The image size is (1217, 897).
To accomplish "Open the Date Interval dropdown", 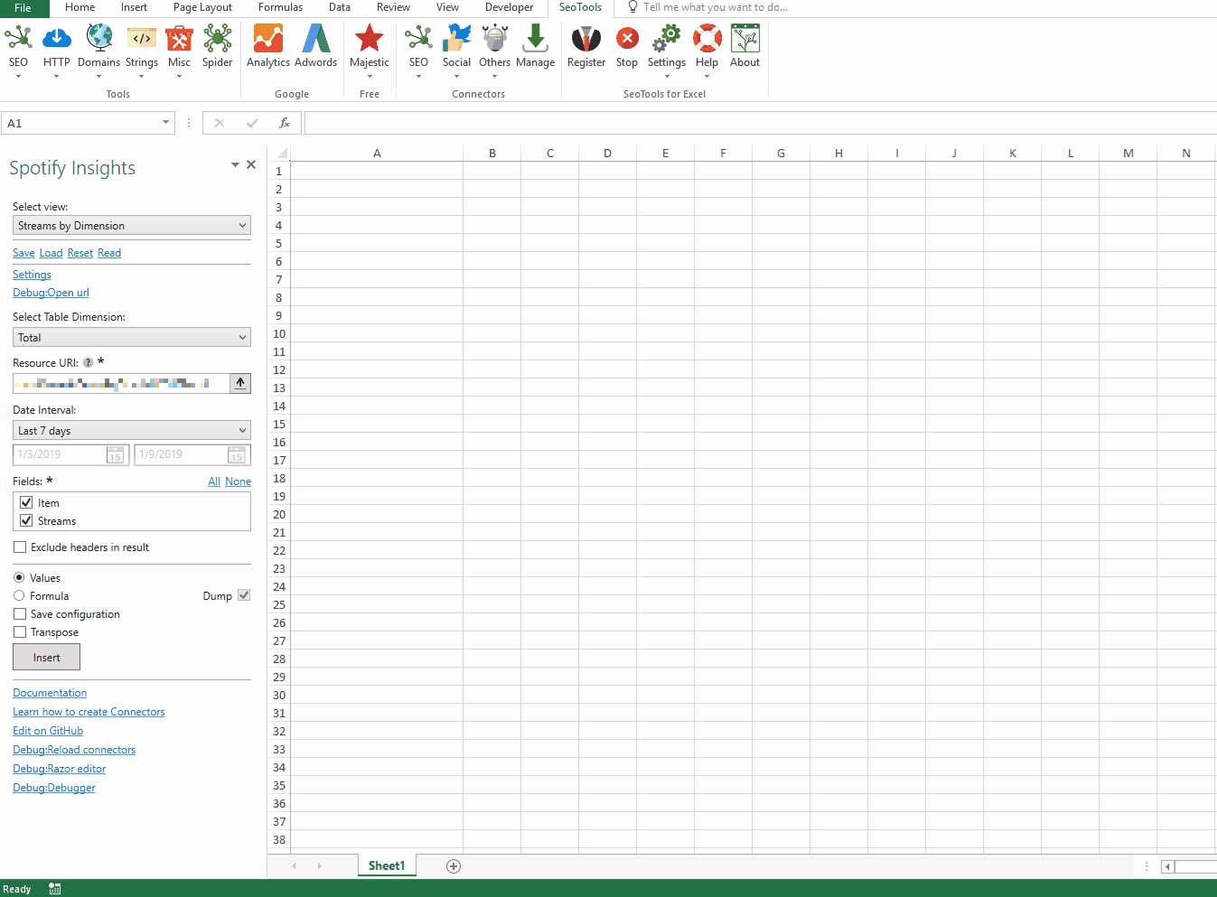I will [x=132, y=430].
